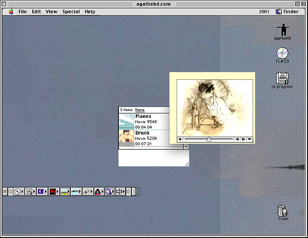Image resolution: width=308 pixels, height=238 pixels.
Task: Step movie backward one frame
Action: click(237, 139)
